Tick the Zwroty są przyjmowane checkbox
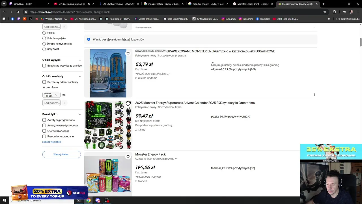 click(44, 120)
